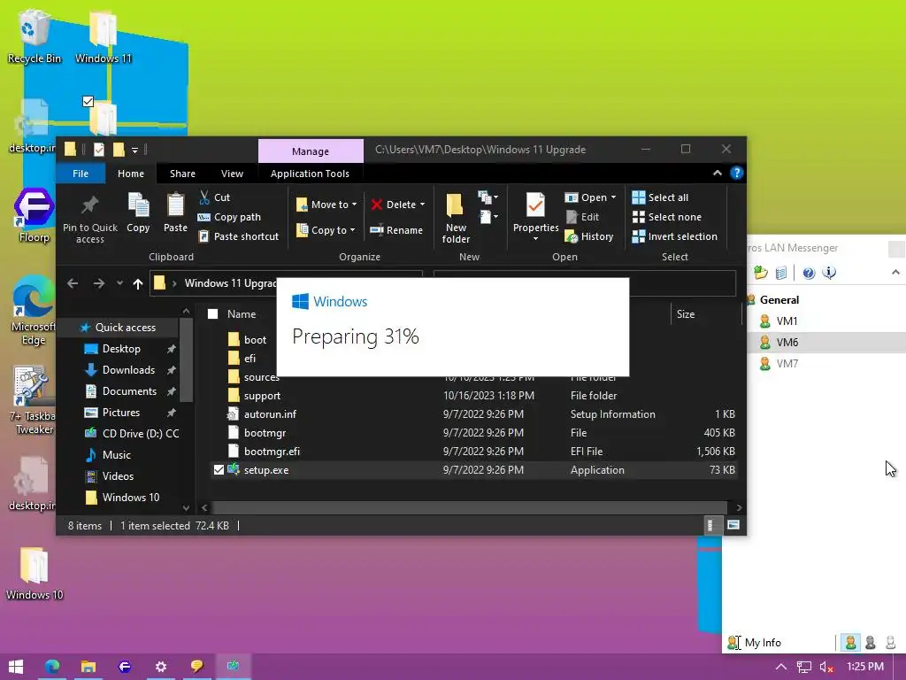The image size is (906, 680).
Task: Open recent locations dropdown
Action: tap(119, 283)
